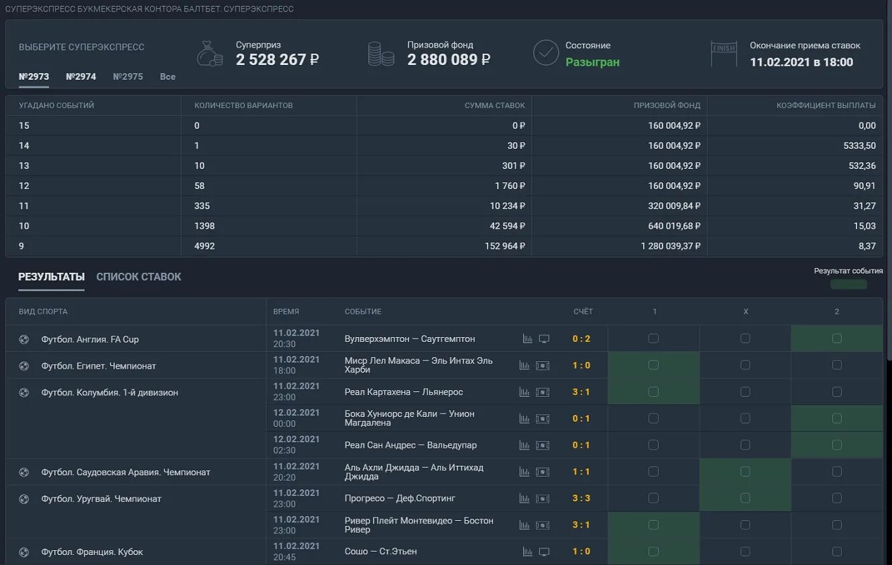Click match tracker icon for Аль Ахли Джидда row
Viewport: 892px width, 565px height.
point(543,472)
